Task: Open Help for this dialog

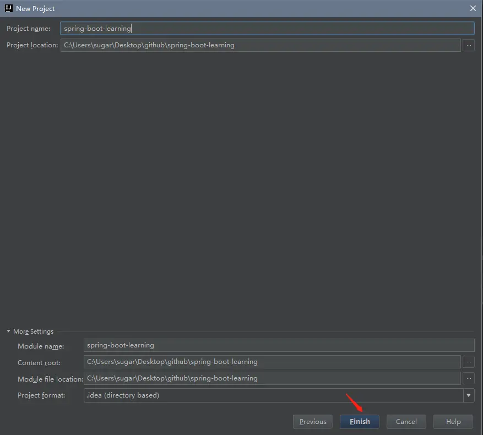Action: click(453, 421)
